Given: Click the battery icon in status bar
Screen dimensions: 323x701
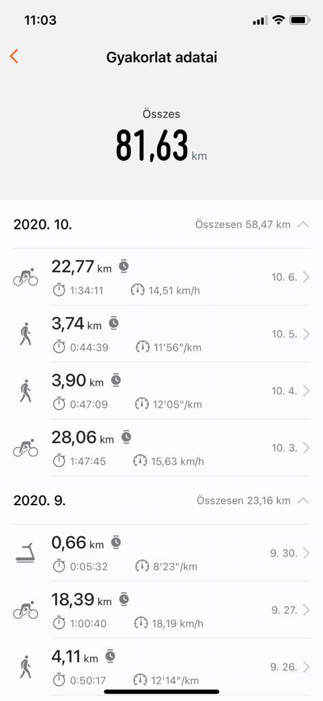Looking at the screenshot, I should [299, 20].
